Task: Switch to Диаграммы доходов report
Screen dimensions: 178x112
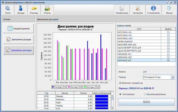Action: coord(18,39)
